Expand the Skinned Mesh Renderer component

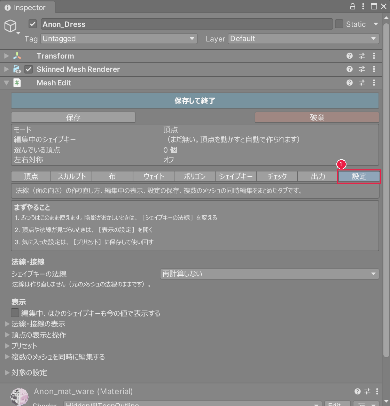pos(7,69)
